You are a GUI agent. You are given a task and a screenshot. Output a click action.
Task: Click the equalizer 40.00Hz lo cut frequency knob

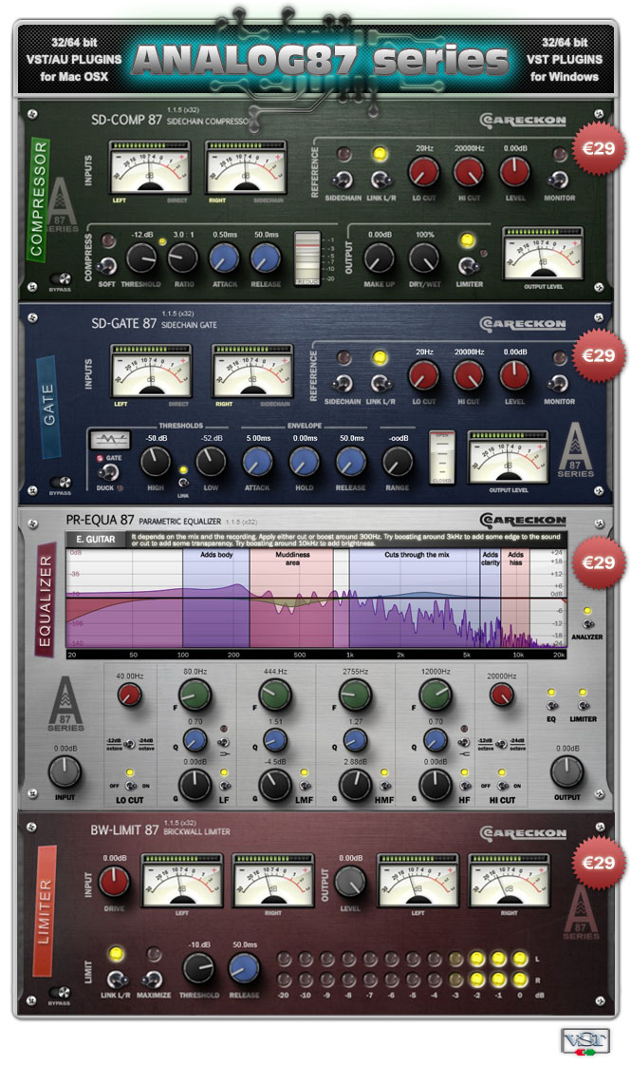[x=129, y=695]
